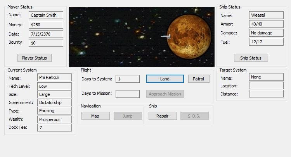Select the player Name field Captain Smith

coord(46,15)
